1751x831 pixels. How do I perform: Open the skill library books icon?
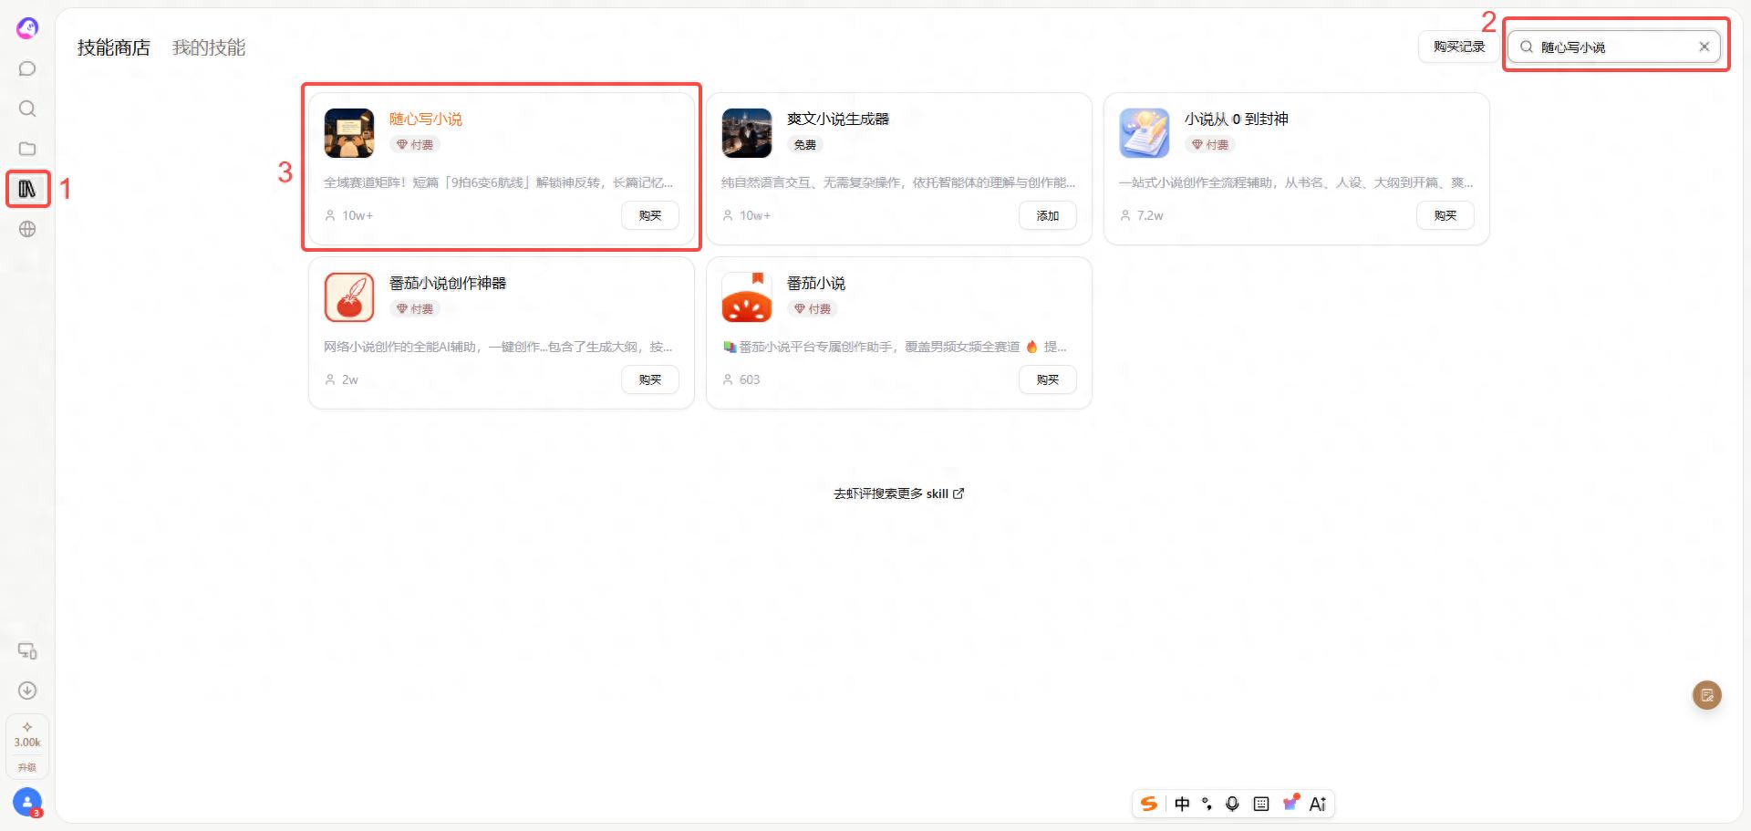27,189
